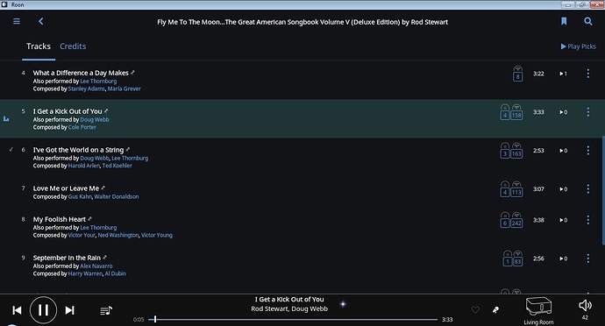Image resolution: width=605 pixels, height=326 pixels.
Task: Select the Tracks tab
Action: 39,46
